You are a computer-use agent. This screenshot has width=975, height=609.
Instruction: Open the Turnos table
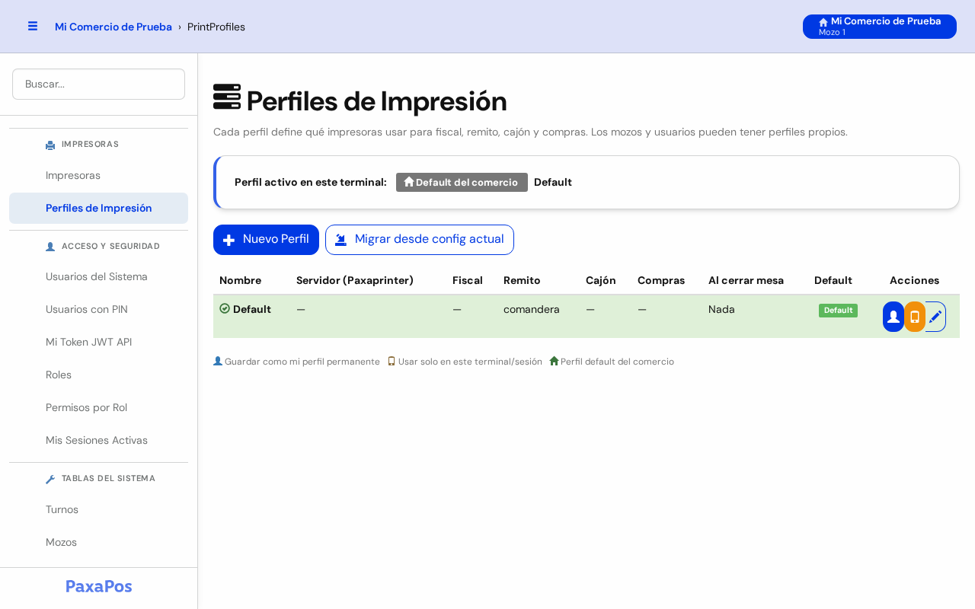pyautogui.click(x=99, y=509)
